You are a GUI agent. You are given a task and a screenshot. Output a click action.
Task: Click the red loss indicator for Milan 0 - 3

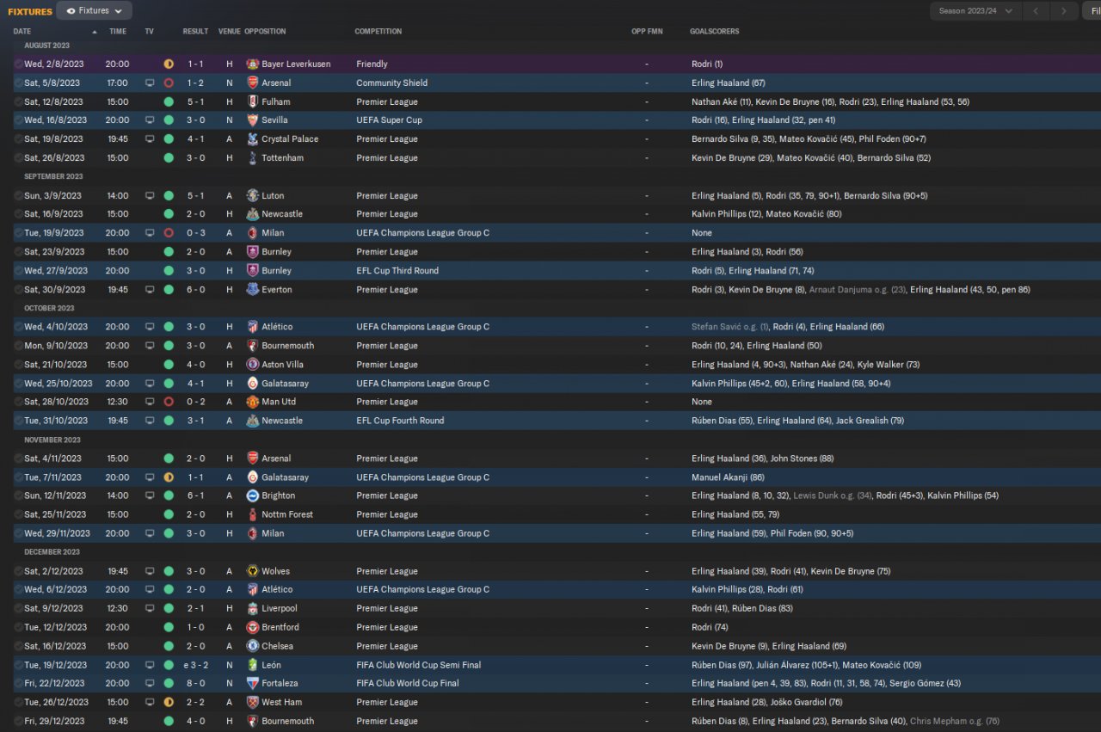tap(169, 233)
